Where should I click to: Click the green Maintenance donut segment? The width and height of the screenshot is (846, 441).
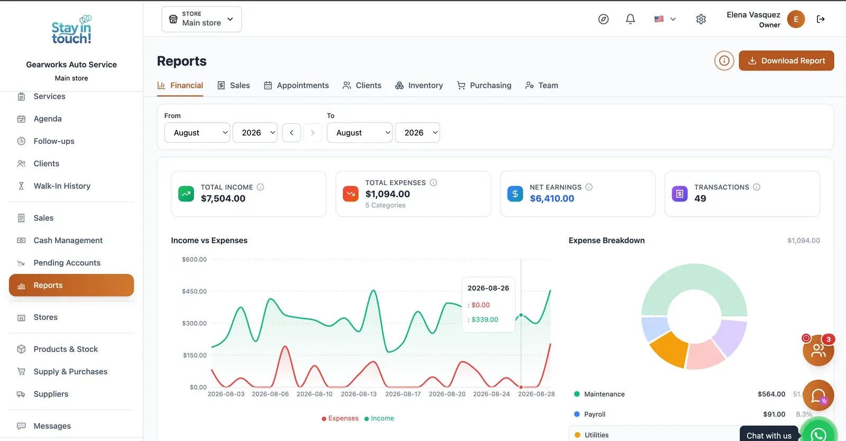[x=694, y=277]
